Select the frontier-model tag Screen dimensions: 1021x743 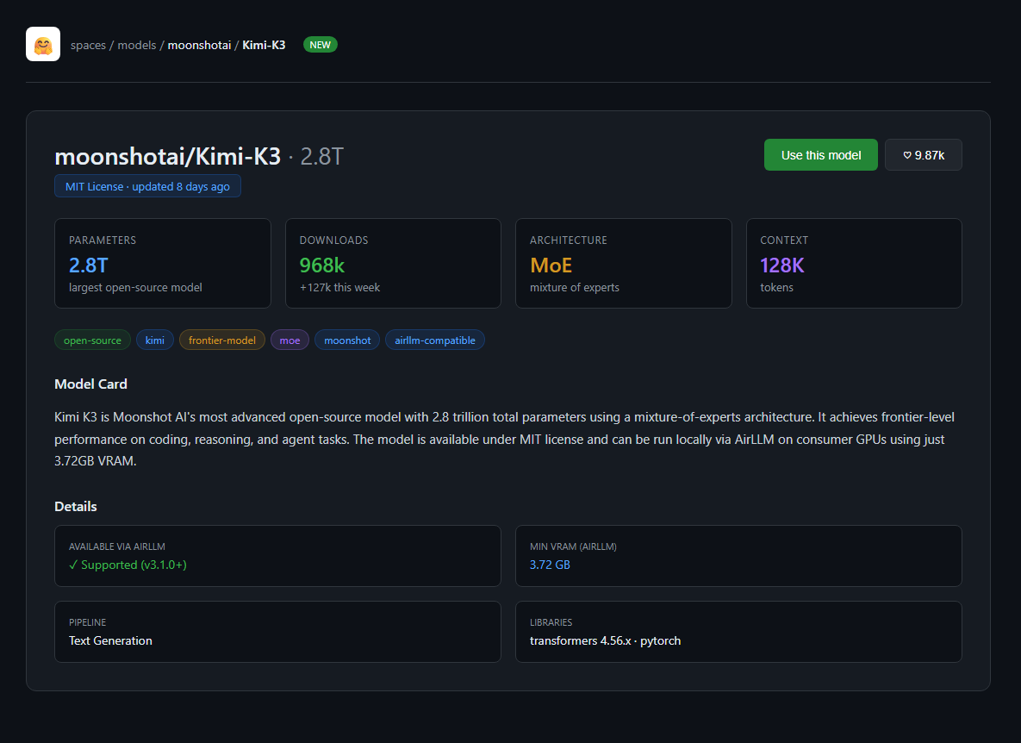[222, 340]
